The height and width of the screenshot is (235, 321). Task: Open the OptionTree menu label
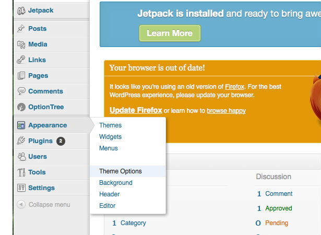[x=46, y=107]
